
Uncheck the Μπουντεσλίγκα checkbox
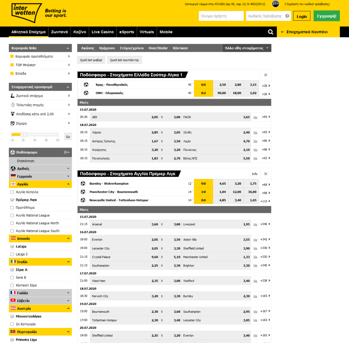pyautogui.click(x=12, y=316)
